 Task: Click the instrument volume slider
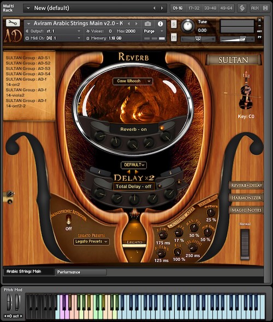(x=237, y=39)
